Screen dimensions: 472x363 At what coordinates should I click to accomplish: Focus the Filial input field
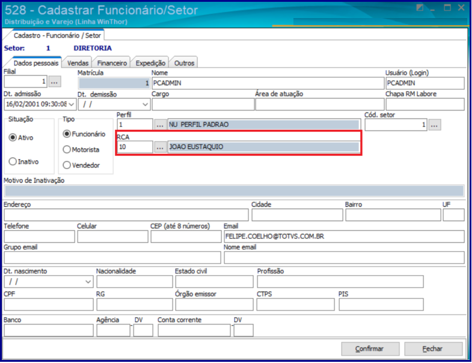26,82
